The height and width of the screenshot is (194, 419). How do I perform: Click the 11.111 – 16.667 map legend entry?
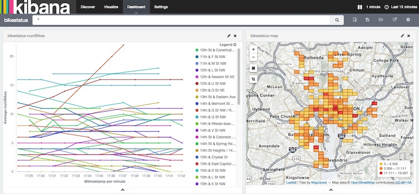[394, 173]
